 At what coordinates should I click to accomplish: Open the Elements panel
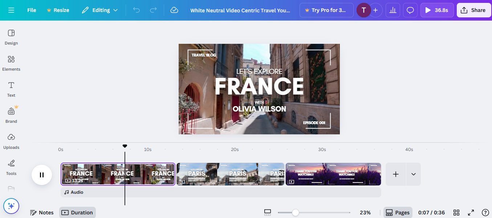point(11,63)
